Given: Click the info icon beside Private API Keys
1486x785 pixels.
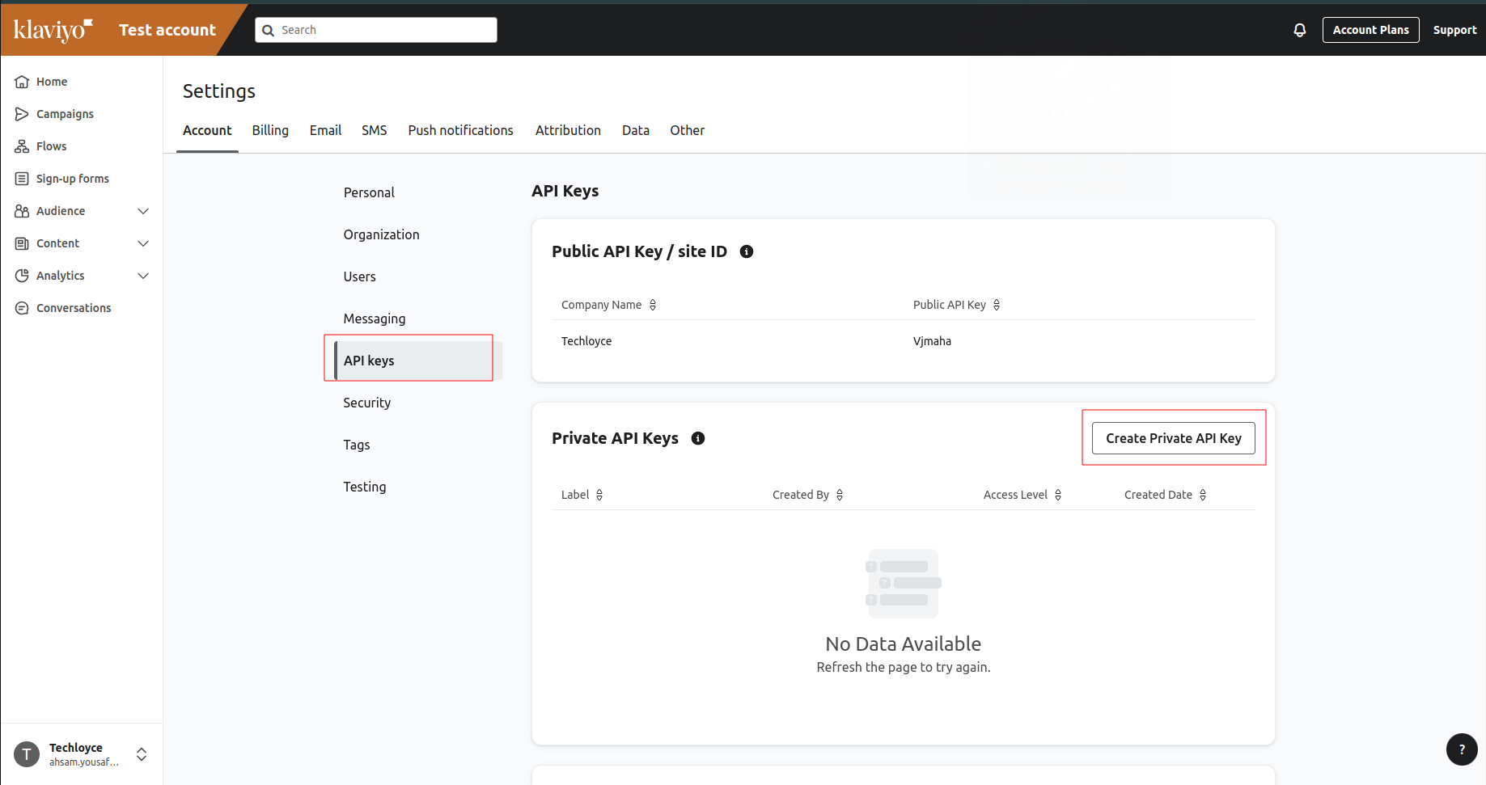Looking at the screenshot, I should coord(698,438).
